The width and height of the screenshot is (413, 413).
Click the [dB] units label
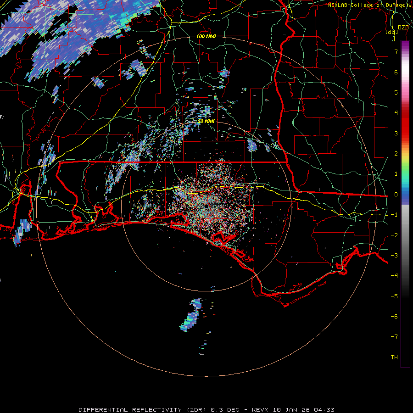coord(392,32)
